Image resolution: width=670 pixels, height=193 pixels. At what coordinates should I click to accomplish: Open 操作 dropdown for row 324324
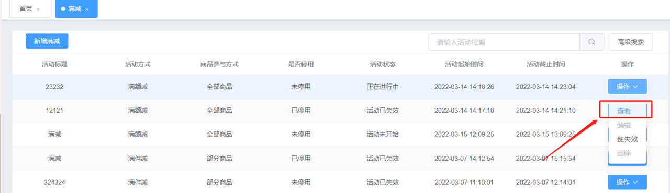click(x=627, y=182)
